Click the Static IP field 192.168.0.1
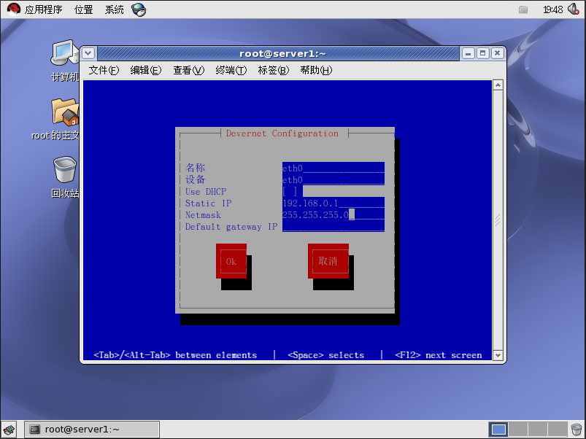The image size is (586, 439). (x=334, y=203)
